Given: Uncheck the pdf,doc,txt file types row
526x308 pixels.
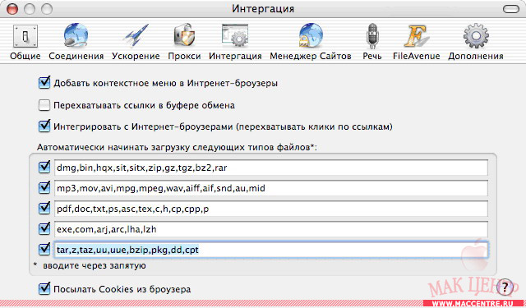Looking at the screenshot, I should 44,209.
